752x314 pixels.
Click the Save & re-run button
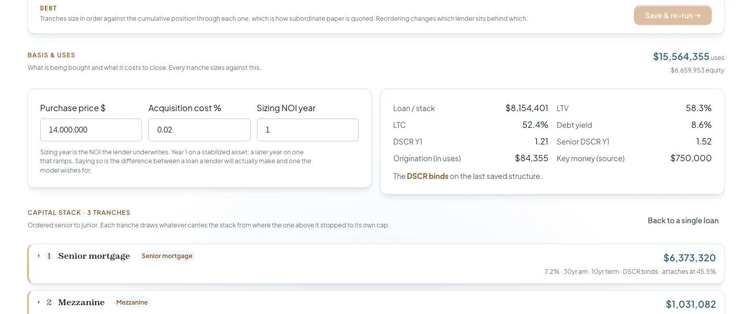pos(673,16)
